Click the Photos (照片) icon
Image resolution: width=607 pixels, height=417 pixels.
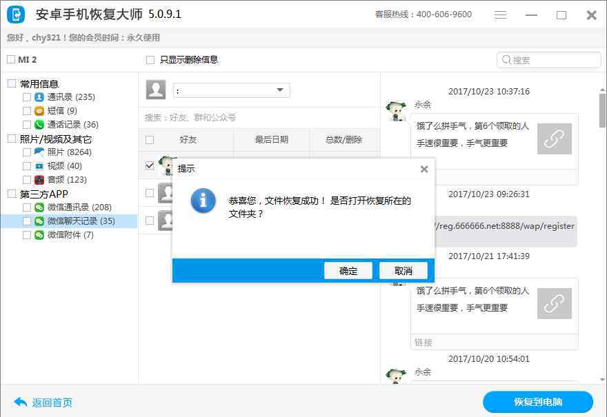pos(39,152)
